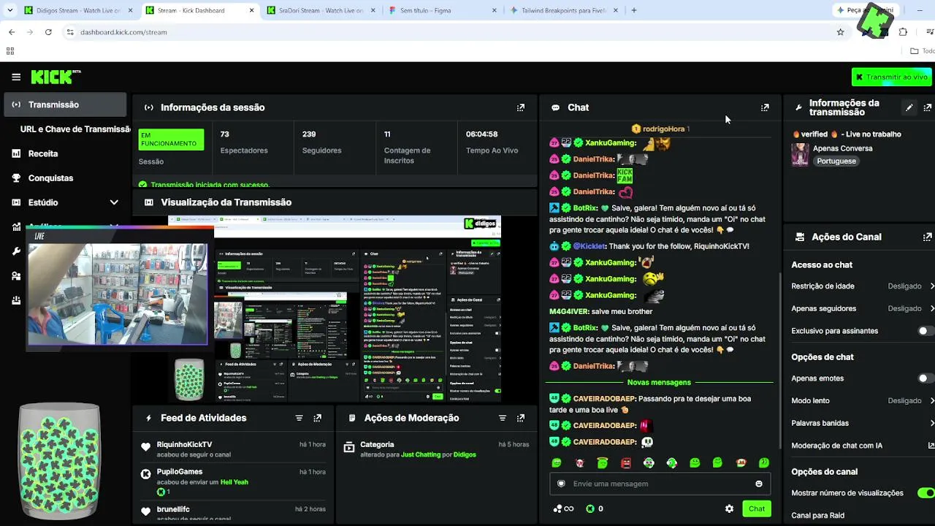
Task: Click the PupiloGames activity entry
Action: tap(233, 482)
